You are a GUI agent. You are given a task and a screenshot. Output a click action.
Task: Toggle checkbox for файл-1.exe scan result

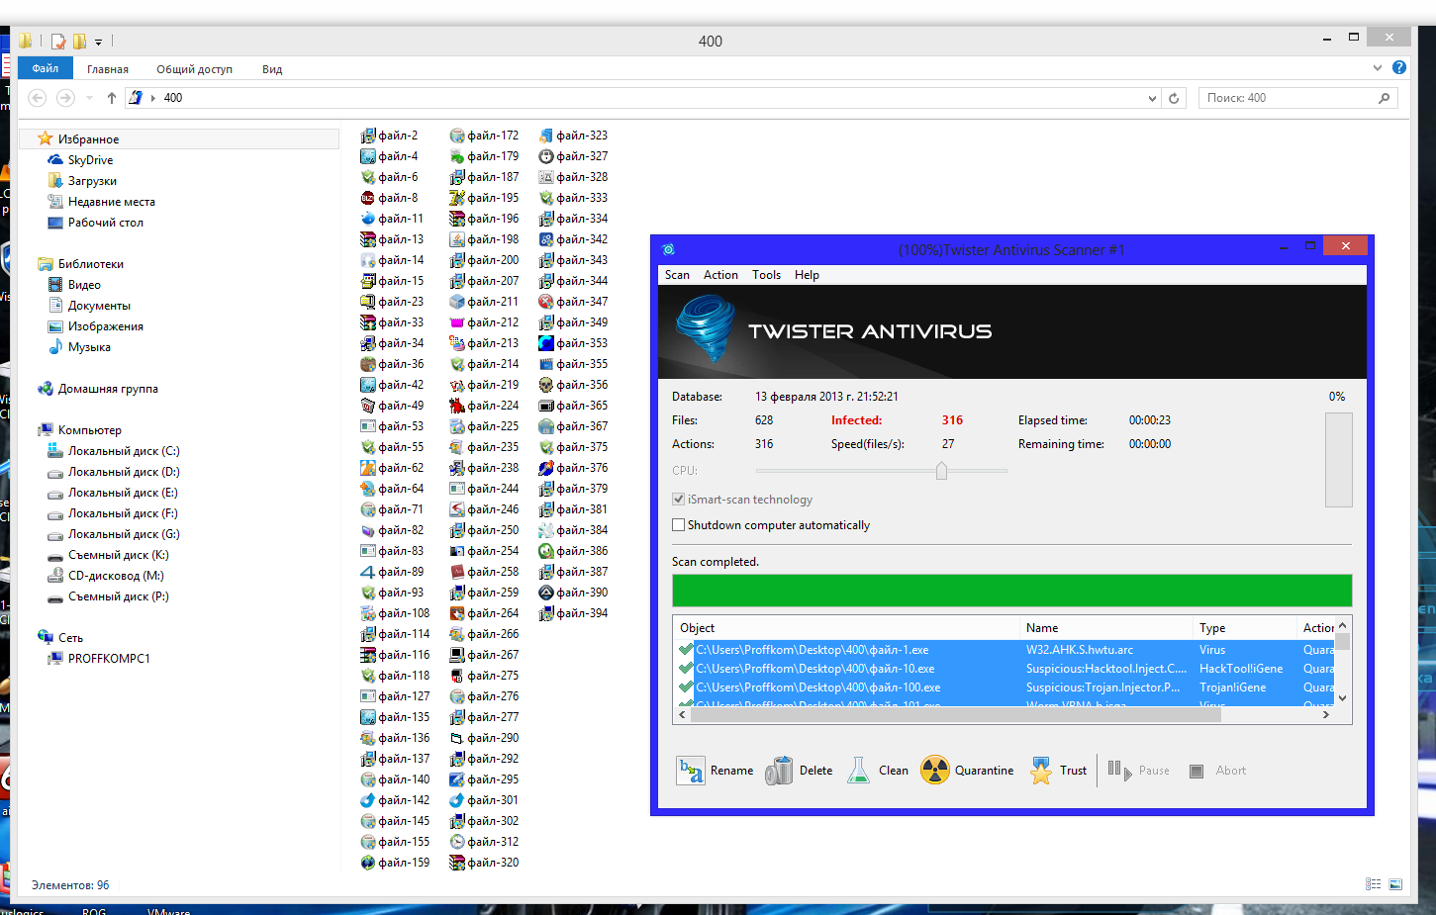686,650
